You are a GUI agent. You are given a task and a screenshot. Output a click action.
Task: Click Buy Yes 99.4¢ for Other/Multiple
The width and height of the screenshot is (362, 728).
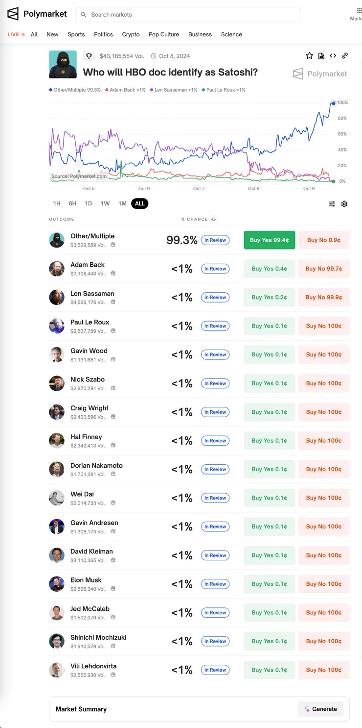click(x=269, y=240)
